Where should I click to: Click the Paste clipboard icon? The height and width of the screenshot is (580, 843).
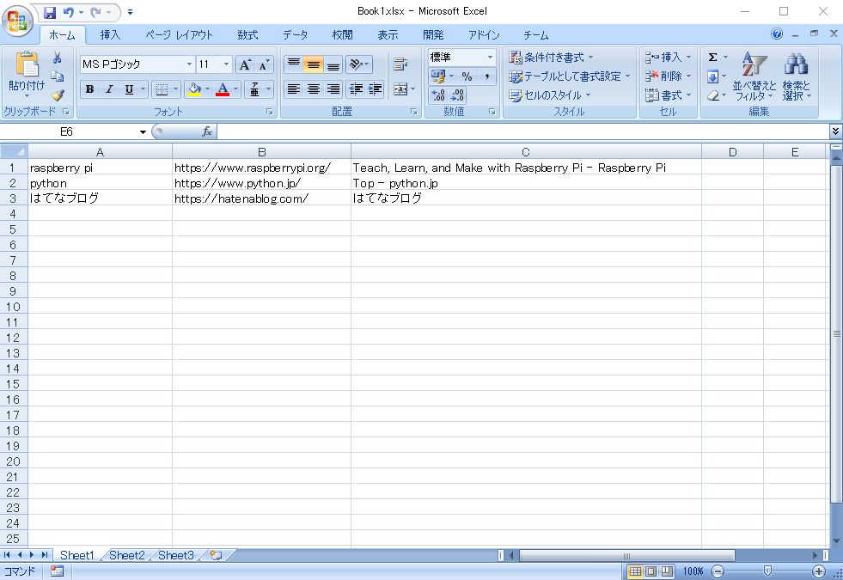[27, 64]
